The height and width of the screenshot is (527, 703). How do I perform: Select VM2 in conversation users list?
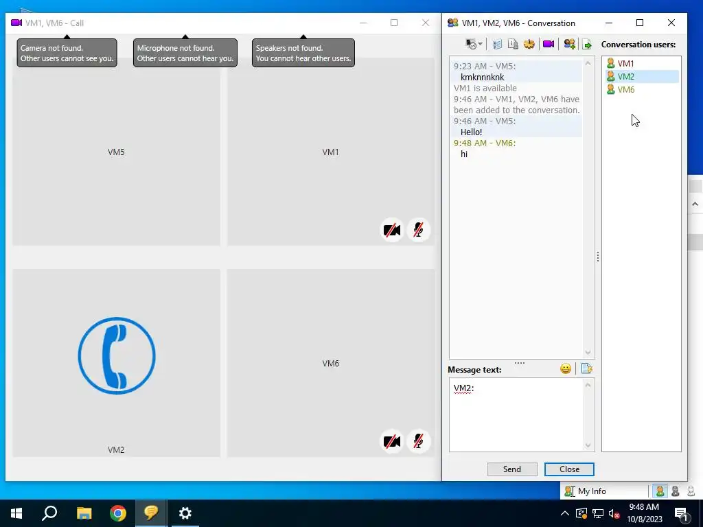pyautogui.click(x=642, y=77)
